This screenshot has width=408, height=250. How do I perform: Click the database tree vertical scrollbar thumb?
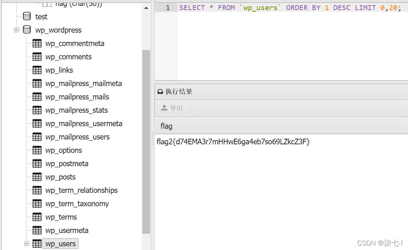[146, 142]
